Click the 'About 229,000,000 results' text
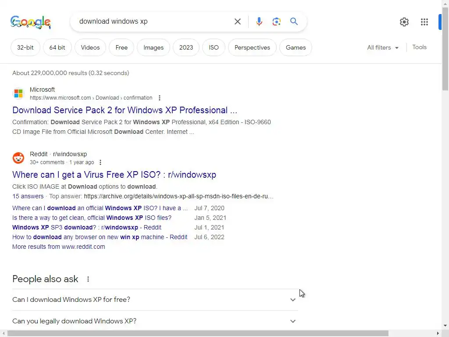This screenshot has width=449, height=337. click(x=71, y=73)
